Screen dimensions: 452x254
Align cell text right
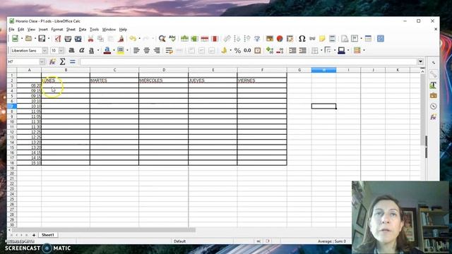[157, 50]
